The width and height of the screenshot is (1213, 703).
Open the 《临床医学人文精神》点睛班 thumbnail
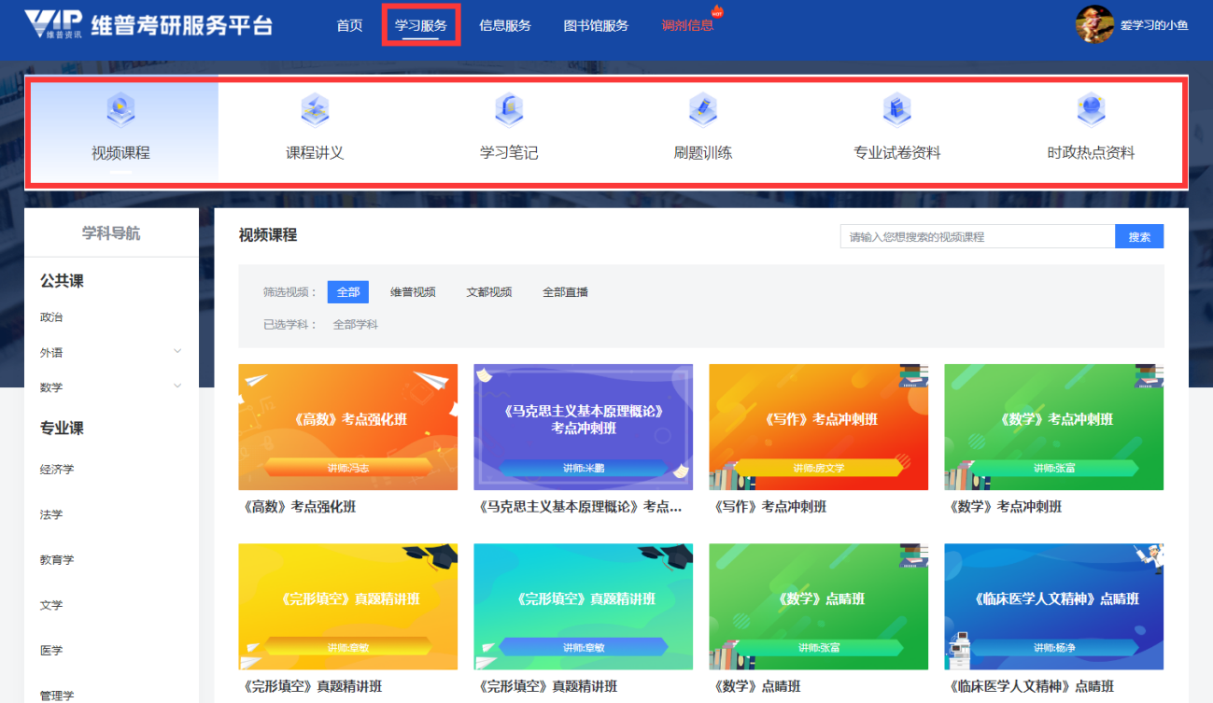coord(1054,607)
